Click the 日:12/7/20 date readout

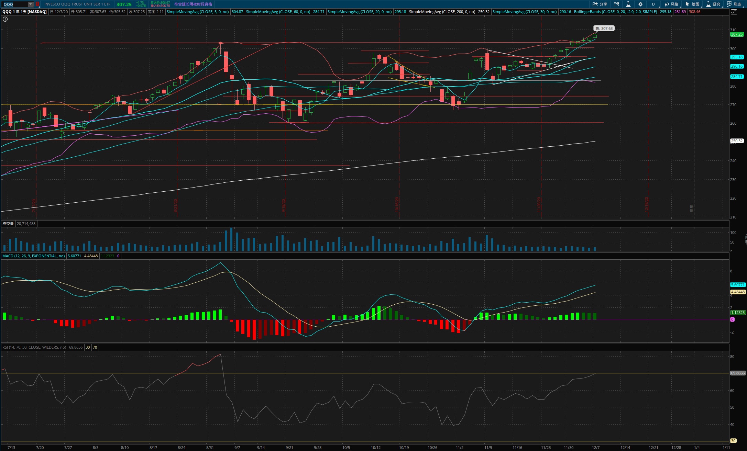(59, 12)
